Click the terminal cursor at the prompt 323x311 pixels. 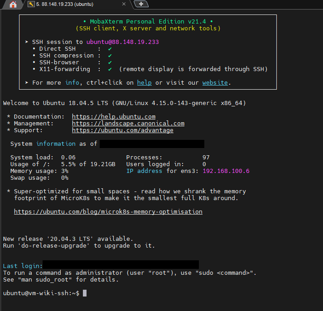(x=85, y=293)
